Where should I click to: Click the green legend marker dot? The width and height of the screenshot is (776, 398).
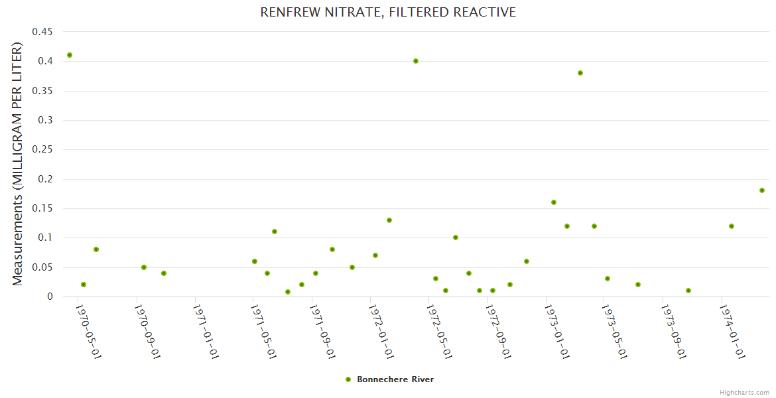pyautogui.click(x=348, y=379)
